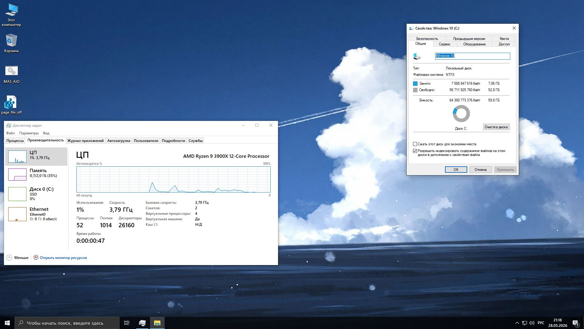The height and width of the screenshot is (329, 584).
Task: Click the Очистка диска button
Action: point(496,127)
